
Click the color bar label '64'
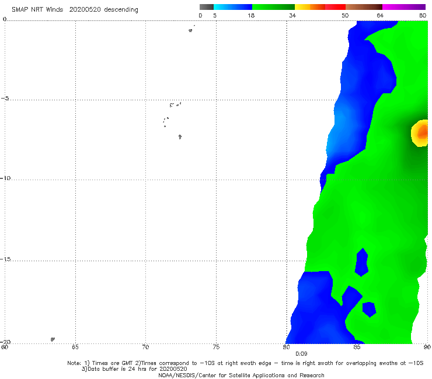click(380, 15)
